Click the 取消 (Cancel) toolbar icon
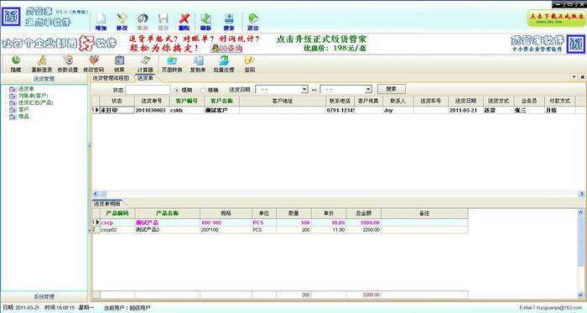The width and height of the screenshot is (587, 313). 143,22
